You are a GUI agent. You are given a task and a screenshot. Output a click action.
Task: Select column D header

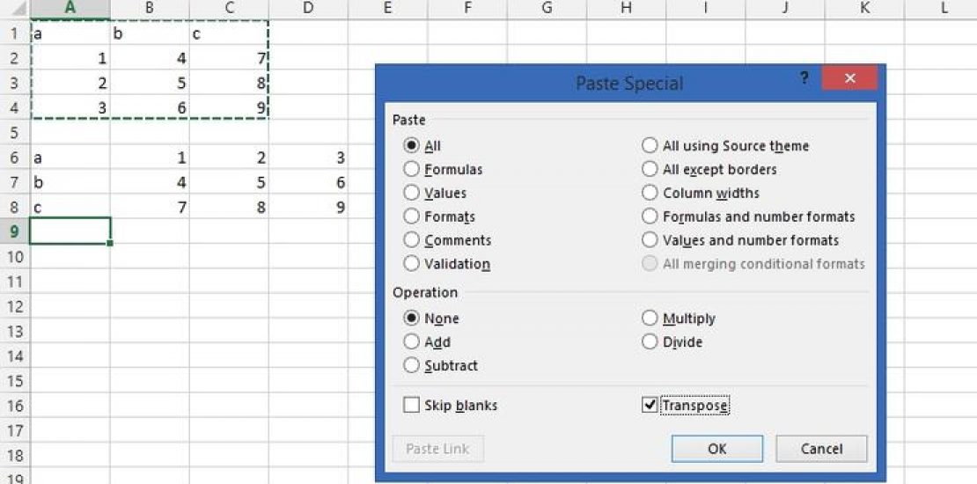[x=308, y=8]
